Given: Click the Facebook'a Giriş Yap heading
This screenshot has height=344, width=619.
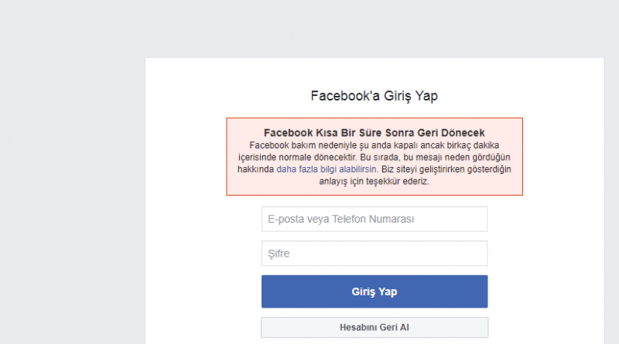Looking at the screenshot, I should click(x=374, y=96).
